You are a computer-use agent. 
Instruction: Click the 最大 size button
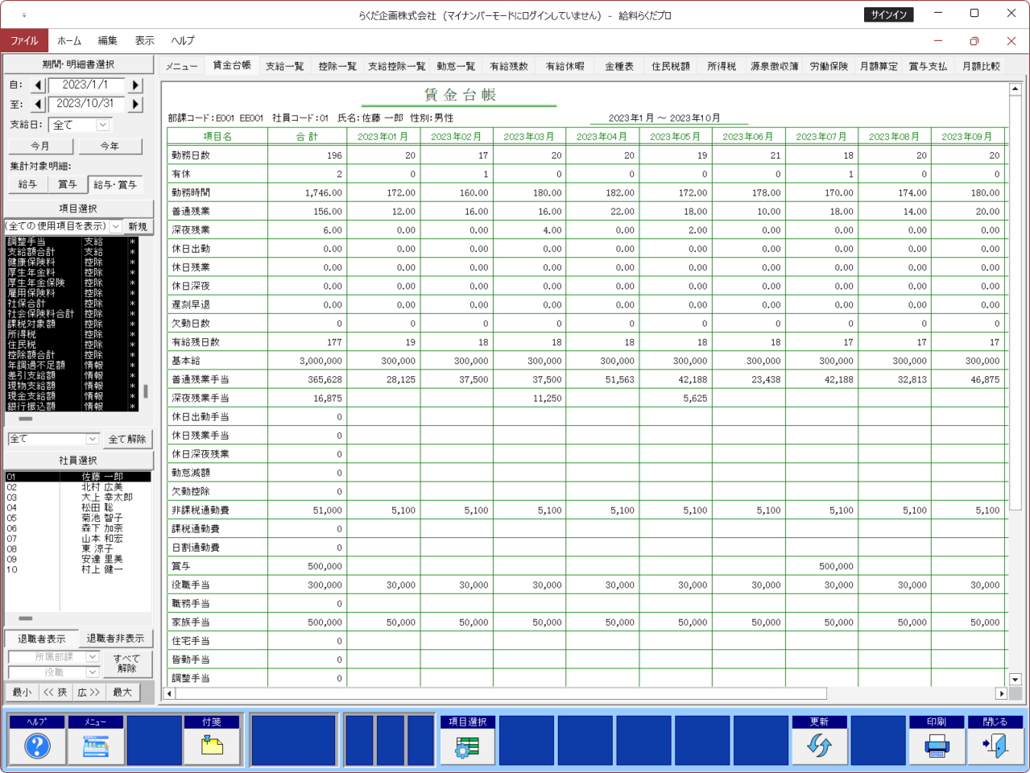point(122,692)
